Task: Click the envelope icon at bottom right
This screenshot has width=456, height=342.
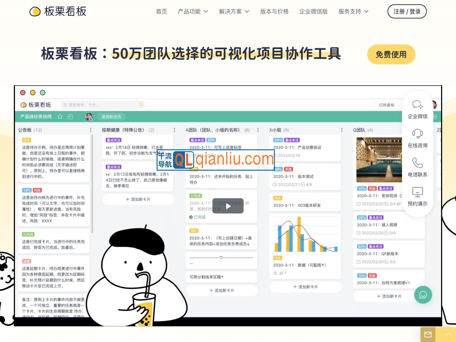Action: pos(428,335)
